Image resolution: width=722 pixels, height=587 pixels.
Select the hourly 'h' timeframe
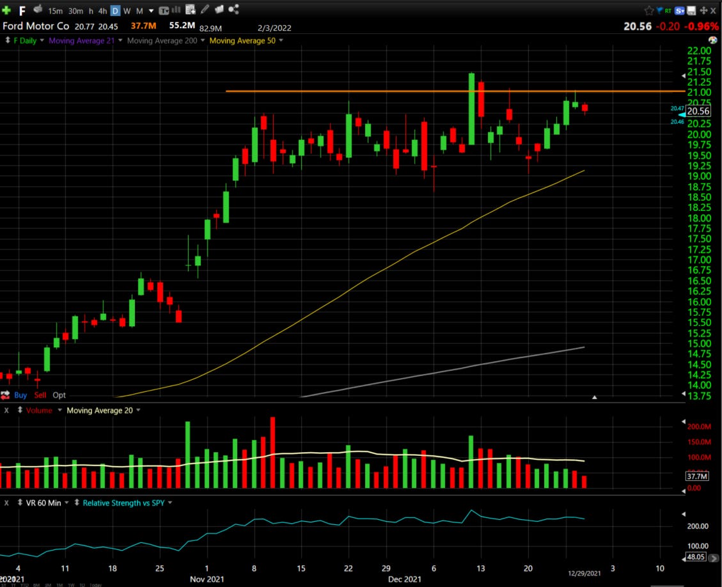(91, 11)
